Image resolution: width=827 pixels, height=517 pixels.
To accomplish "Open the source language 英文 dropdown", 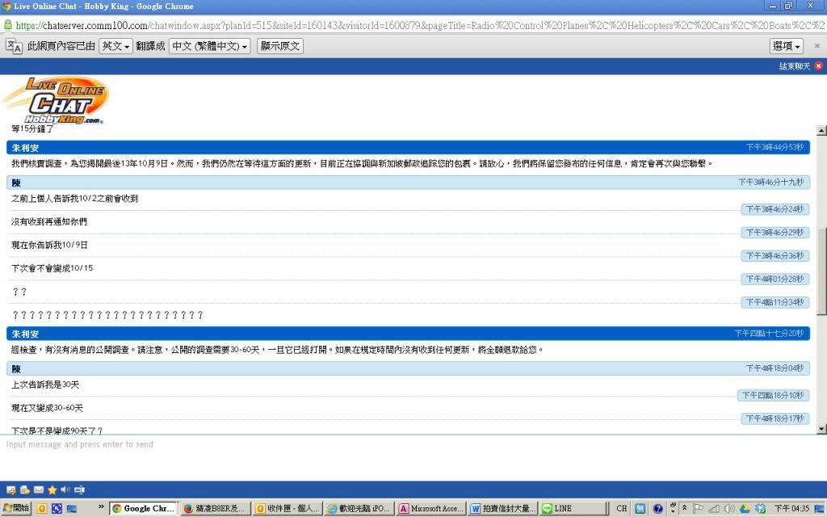I will (115, 46).
